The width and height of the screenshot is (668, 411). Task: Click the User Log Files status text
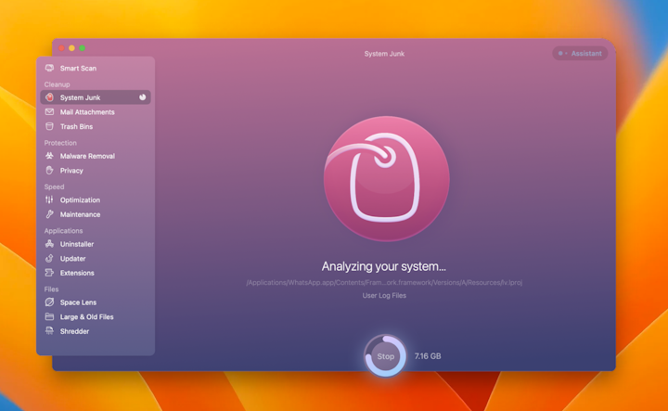tap(384, 295)
